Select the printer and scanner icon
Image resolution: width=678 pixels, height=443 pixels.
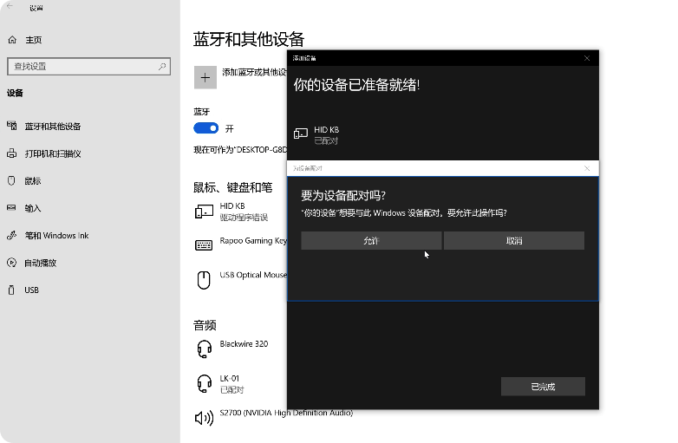(x=11, y=153)
